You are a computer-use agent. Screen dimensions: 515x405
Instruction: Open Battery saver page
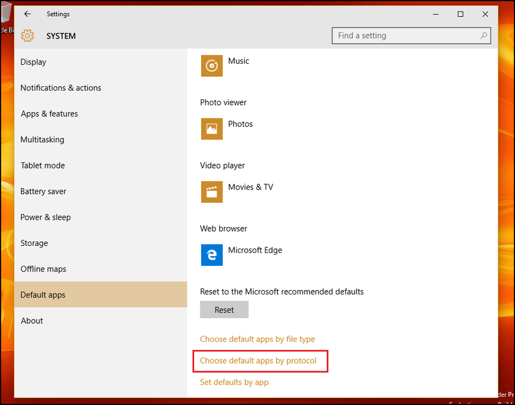(43, 192)
